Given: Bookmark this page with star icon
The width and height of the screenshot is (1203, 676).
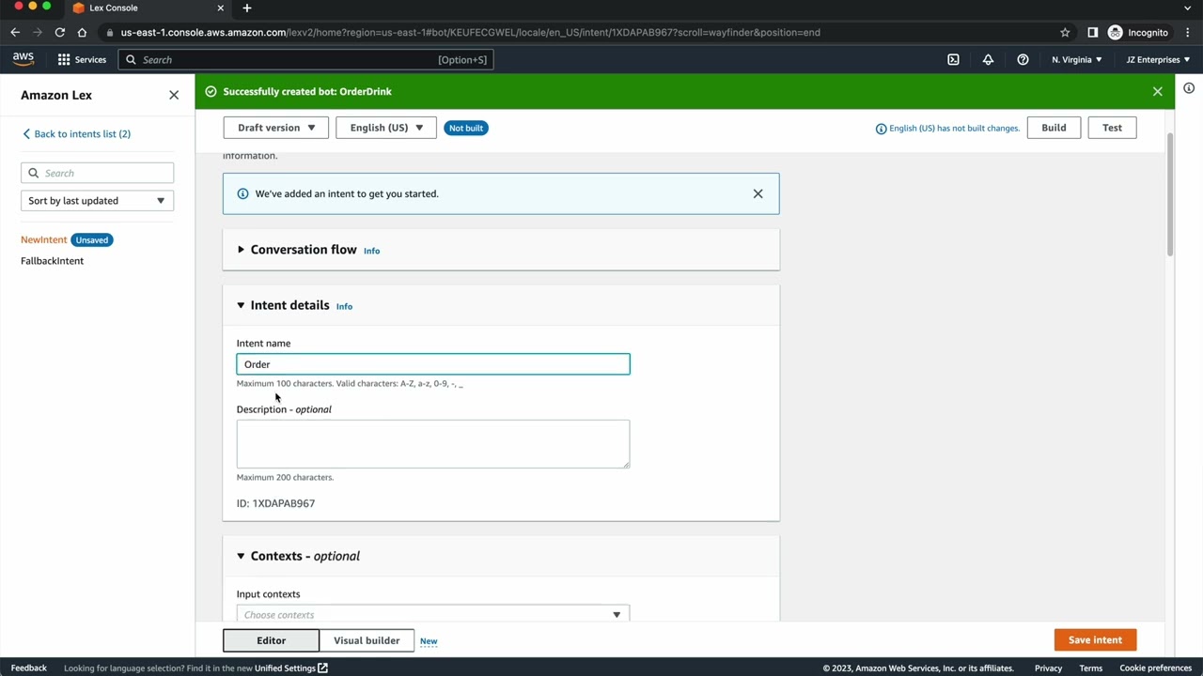Looking at the screenshot, I should tap(1065, 32).
